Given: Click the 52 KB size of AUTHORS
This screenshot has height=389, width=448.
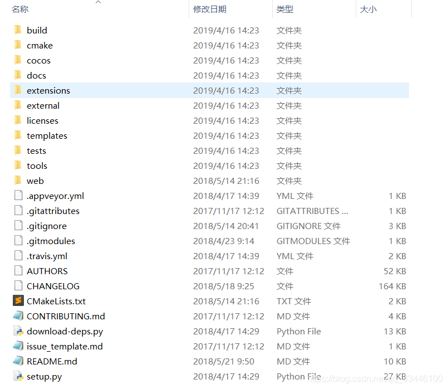Looking at the screenshot, I should tap(395, 271).
